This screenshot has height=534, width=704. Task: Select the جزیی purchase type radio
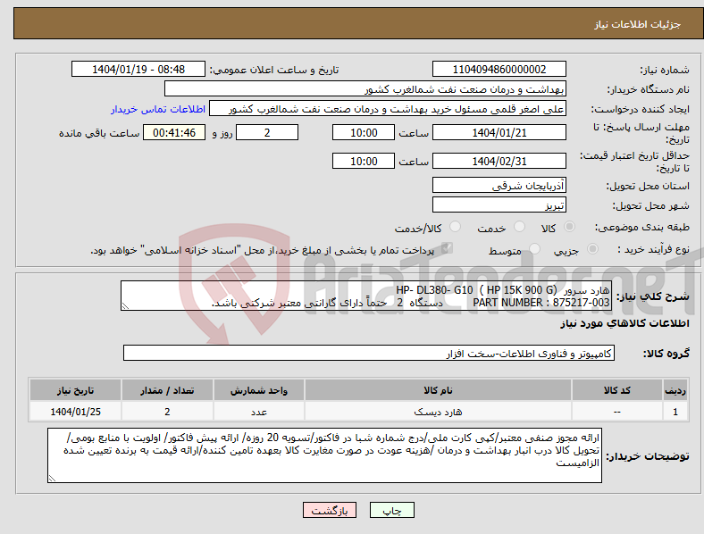592,249
